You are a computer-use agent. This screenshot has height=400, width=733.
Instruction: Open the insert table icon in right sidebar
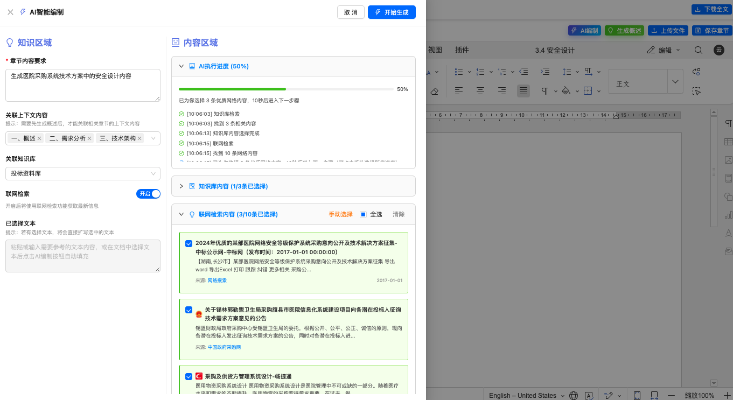[x=728, y=142]
